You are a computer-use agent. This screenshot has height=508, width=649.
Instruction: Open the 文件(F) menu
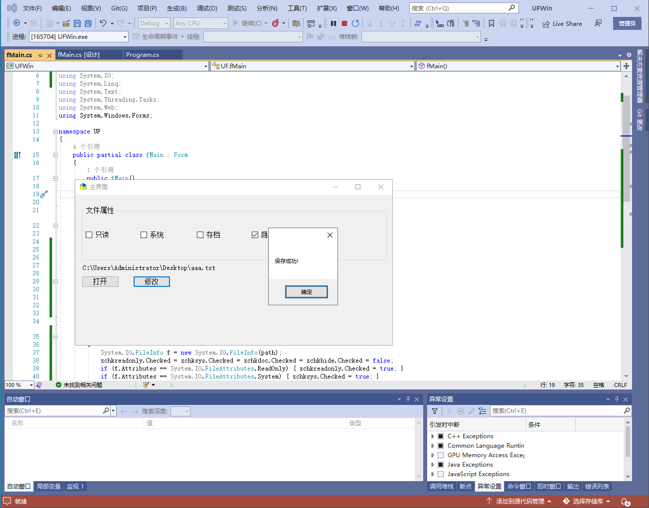pyautogui.click(x=32, y=8)
